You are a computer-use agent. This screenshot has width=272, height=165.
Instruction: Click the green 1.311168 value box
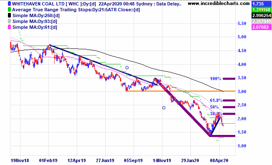[x=262, y=10]
